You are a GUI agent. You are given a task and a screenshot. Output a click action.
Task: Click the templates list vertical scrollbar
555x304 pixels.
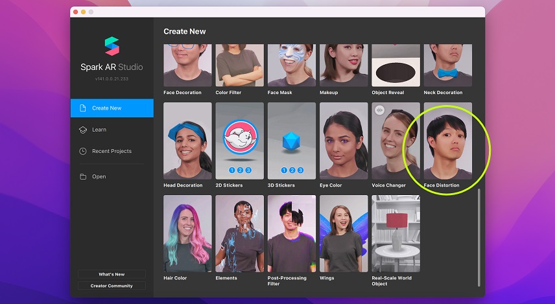[x=479, y=237]
